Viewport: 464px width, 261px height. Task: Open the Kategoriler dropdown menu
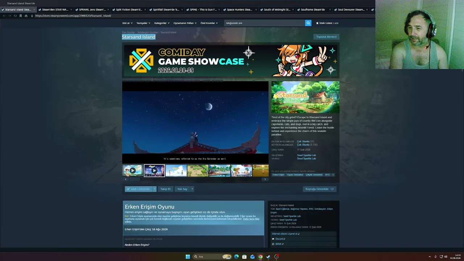click(162, 23)
